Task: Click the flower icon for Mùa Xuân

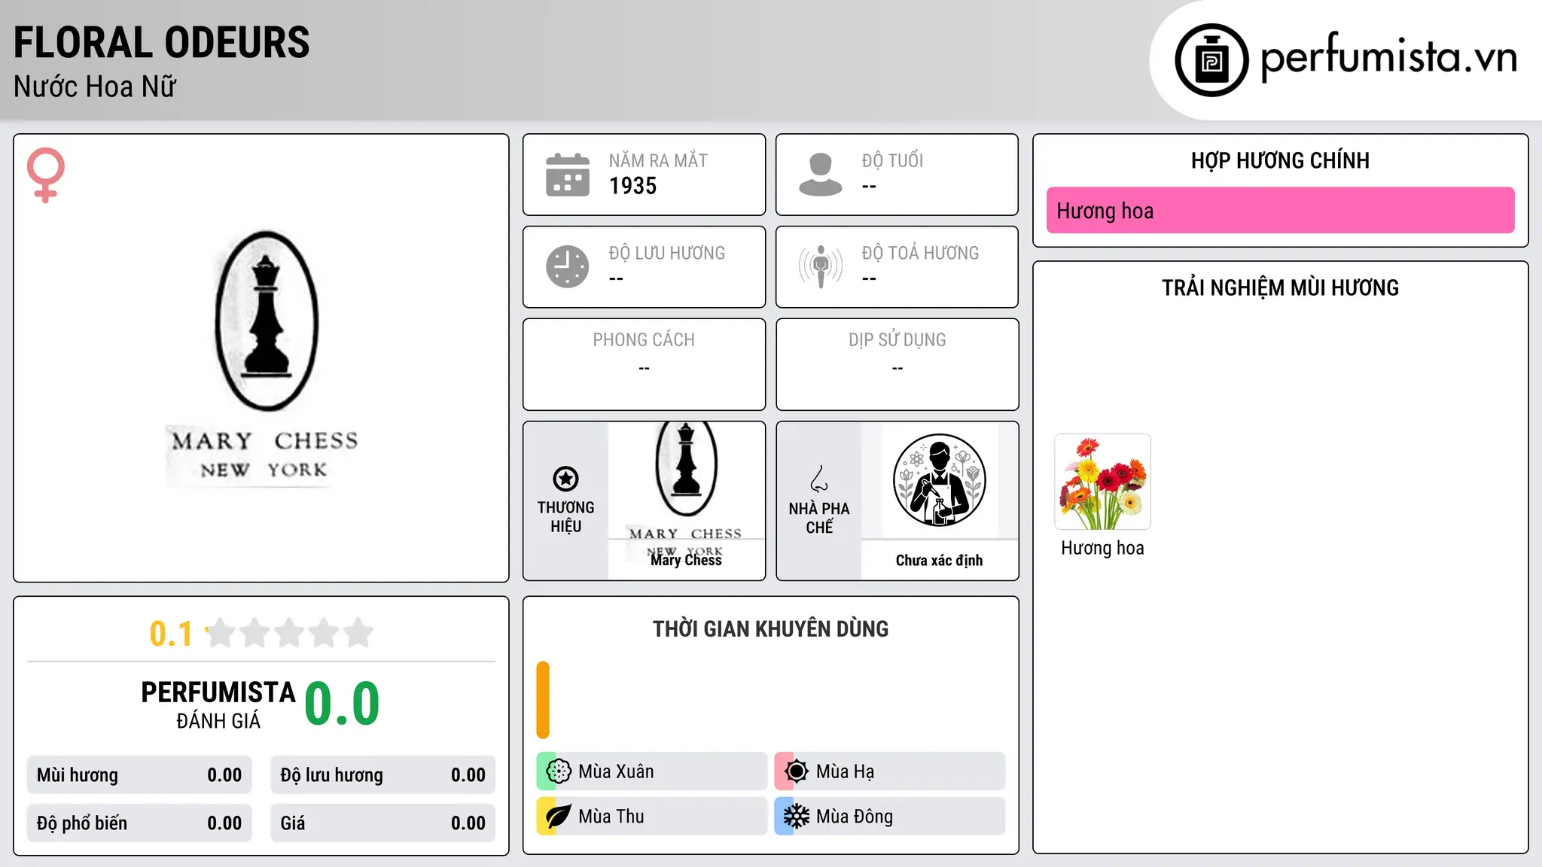Action: [x=559, y=771]
